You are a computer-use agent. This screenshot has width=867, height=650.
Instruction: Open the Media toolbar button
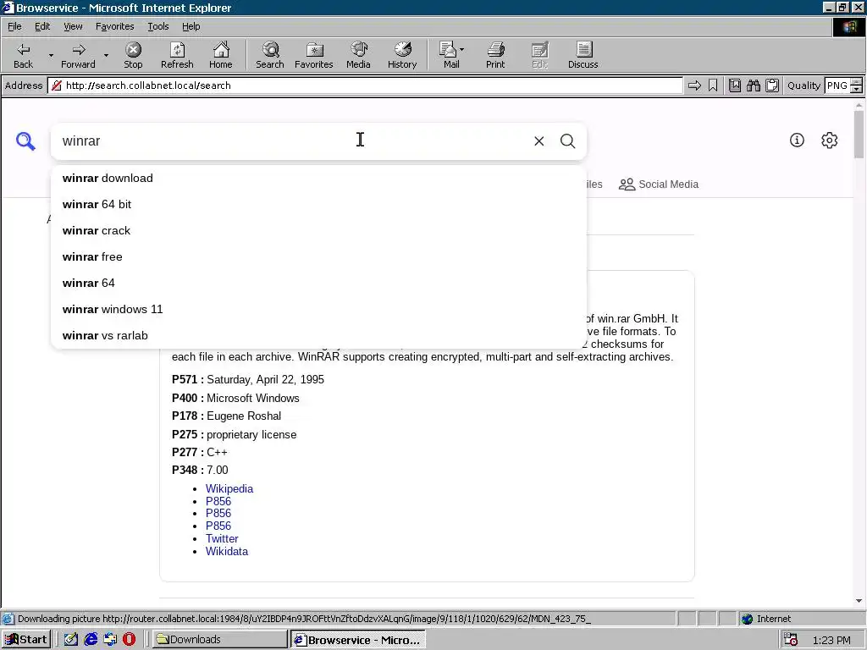(x=358, y=55)
